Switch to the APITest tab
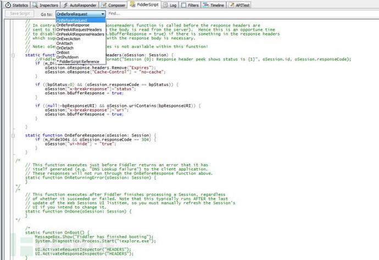Viewport: 379px width, 260px height. [239, 5]
